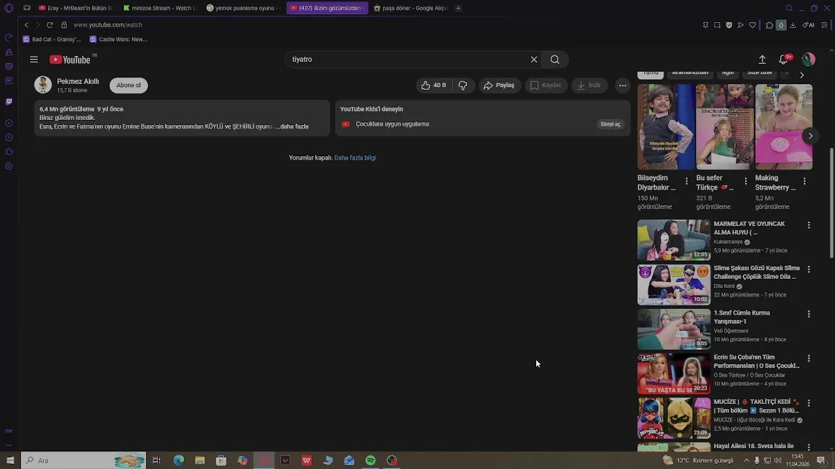Select the Aramanızdan filter chip

click(690, 74)
